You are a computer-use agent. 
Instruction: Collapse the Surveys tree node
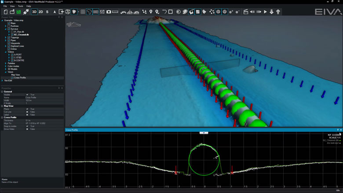(6, 29)
